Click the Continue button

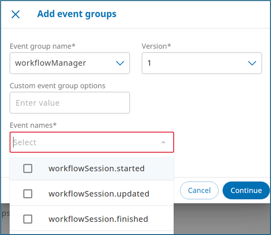(246, 190)
